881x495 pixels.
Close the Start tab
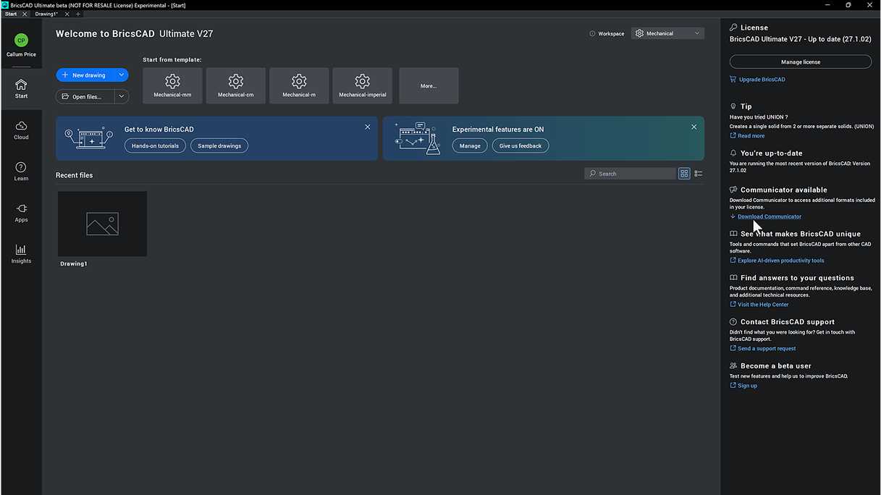(x=25, y=14)
